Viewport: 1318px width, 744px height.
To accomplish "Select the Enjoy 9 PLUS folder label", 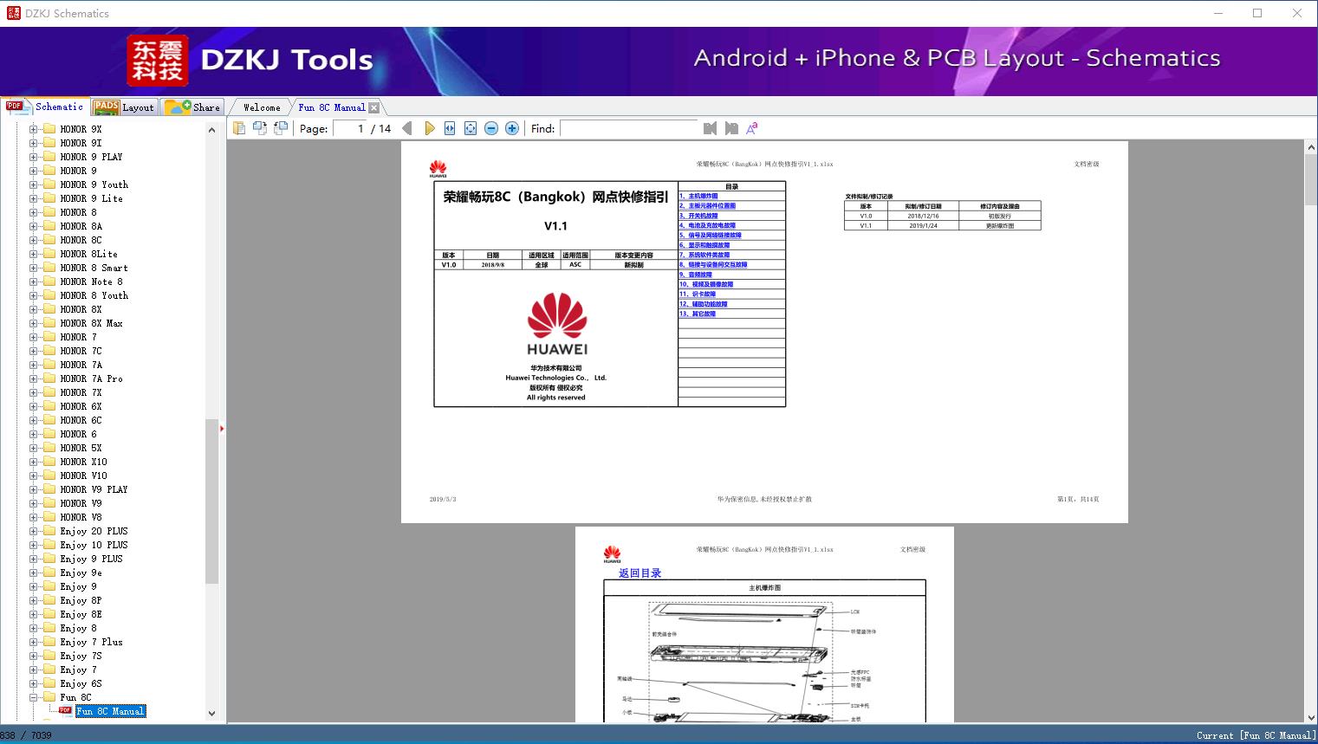I will [91, 559].
